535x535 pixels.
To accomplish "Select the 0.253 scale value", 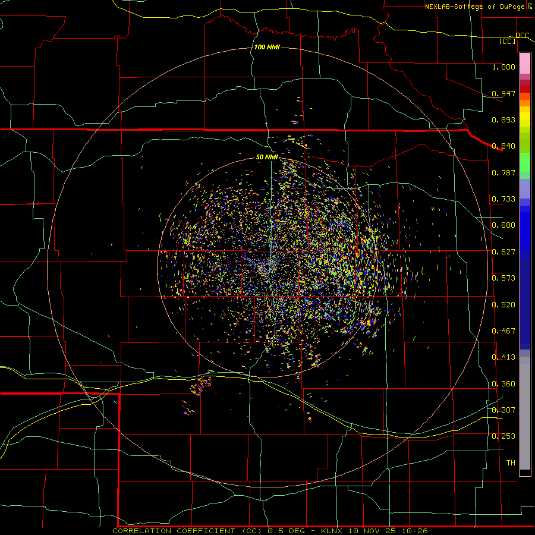I will point(503,436).
